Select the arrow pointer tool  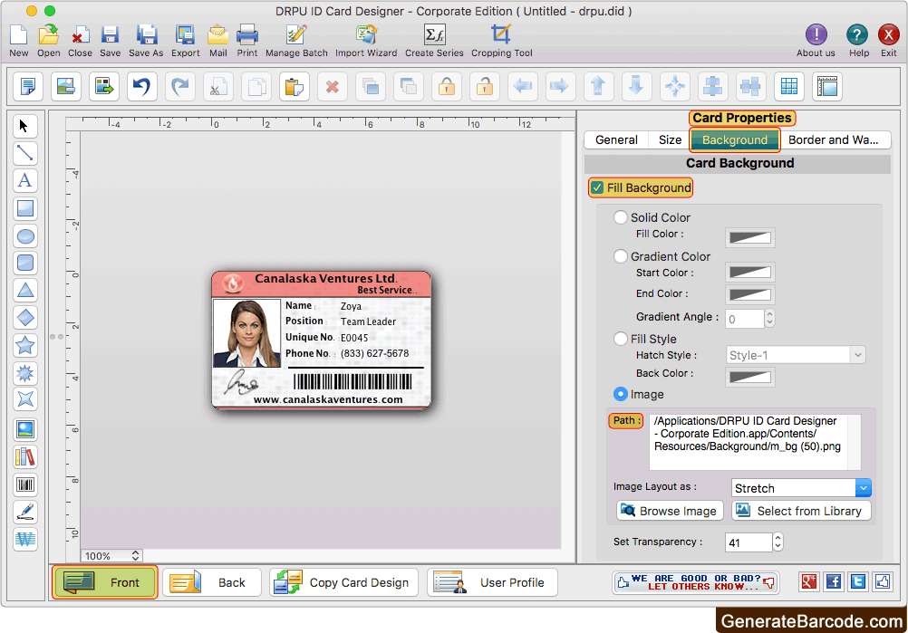[x=24, y=126]
